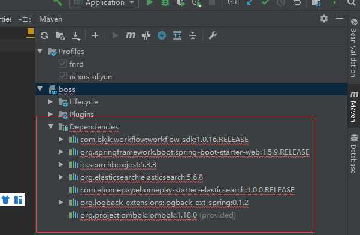Commit changes with Git checkmark
Screen dimensions: 360x235
coord(265,2)
